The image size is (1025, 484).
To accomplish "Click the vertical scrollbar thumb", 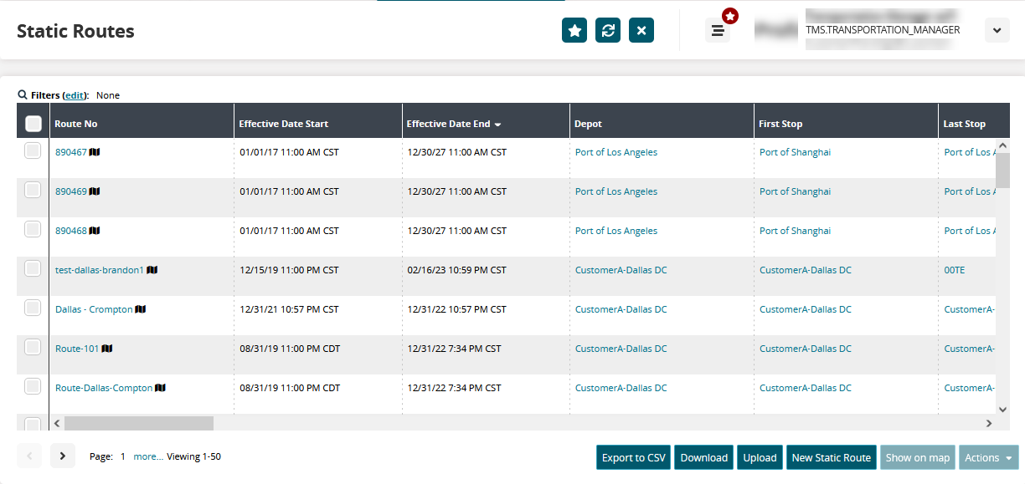I will 1002,171.
